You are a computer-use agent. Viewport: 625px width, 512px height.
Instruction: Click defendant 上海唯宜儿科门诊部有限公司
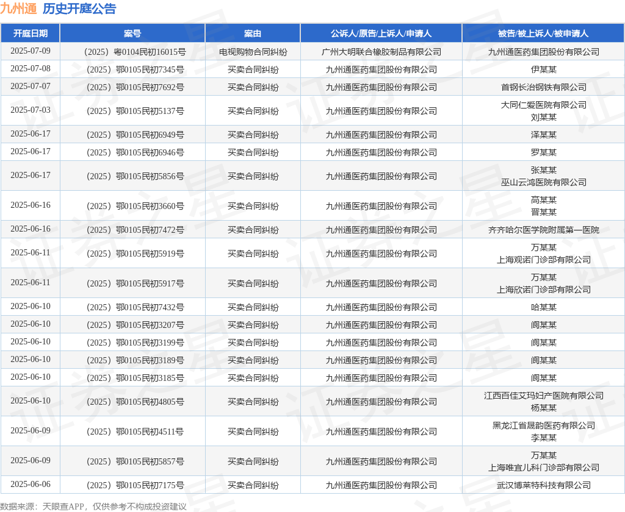coord(543,468)
